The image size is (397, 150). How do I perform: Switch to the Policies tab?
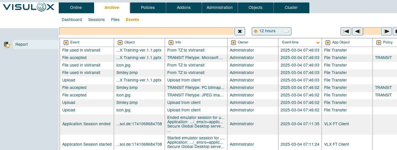coord(148,8)
